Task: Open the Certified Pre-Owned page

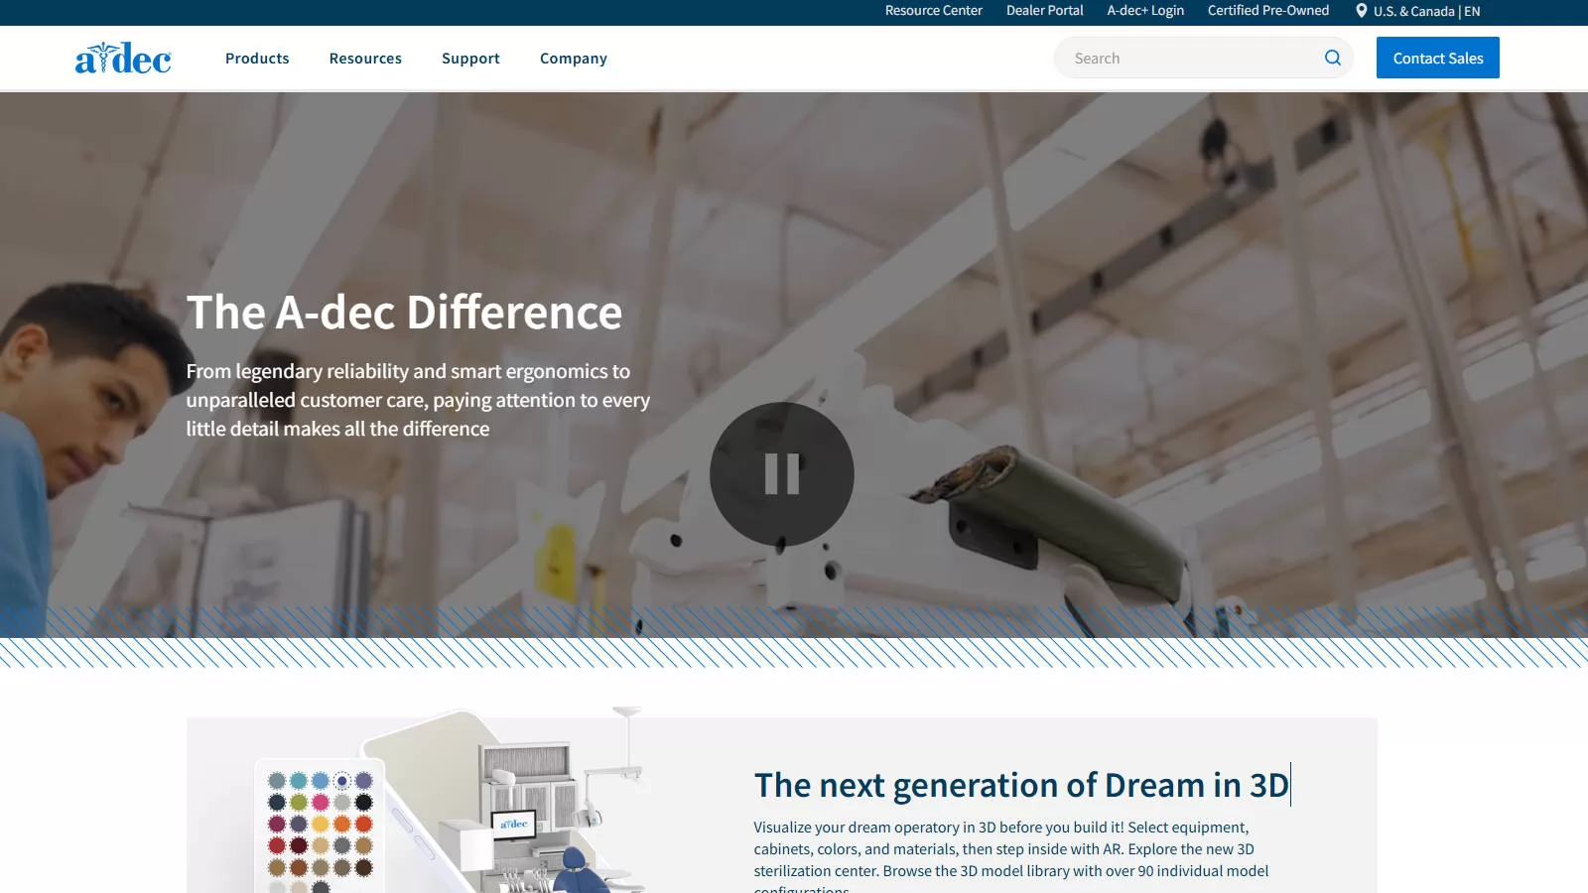Action: point(1268,11)
